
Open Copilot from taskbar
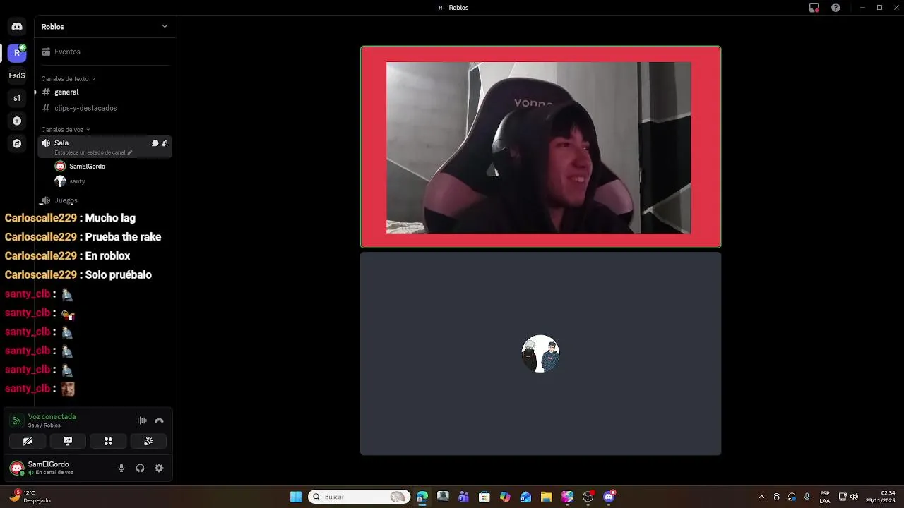tap(505, 497)
